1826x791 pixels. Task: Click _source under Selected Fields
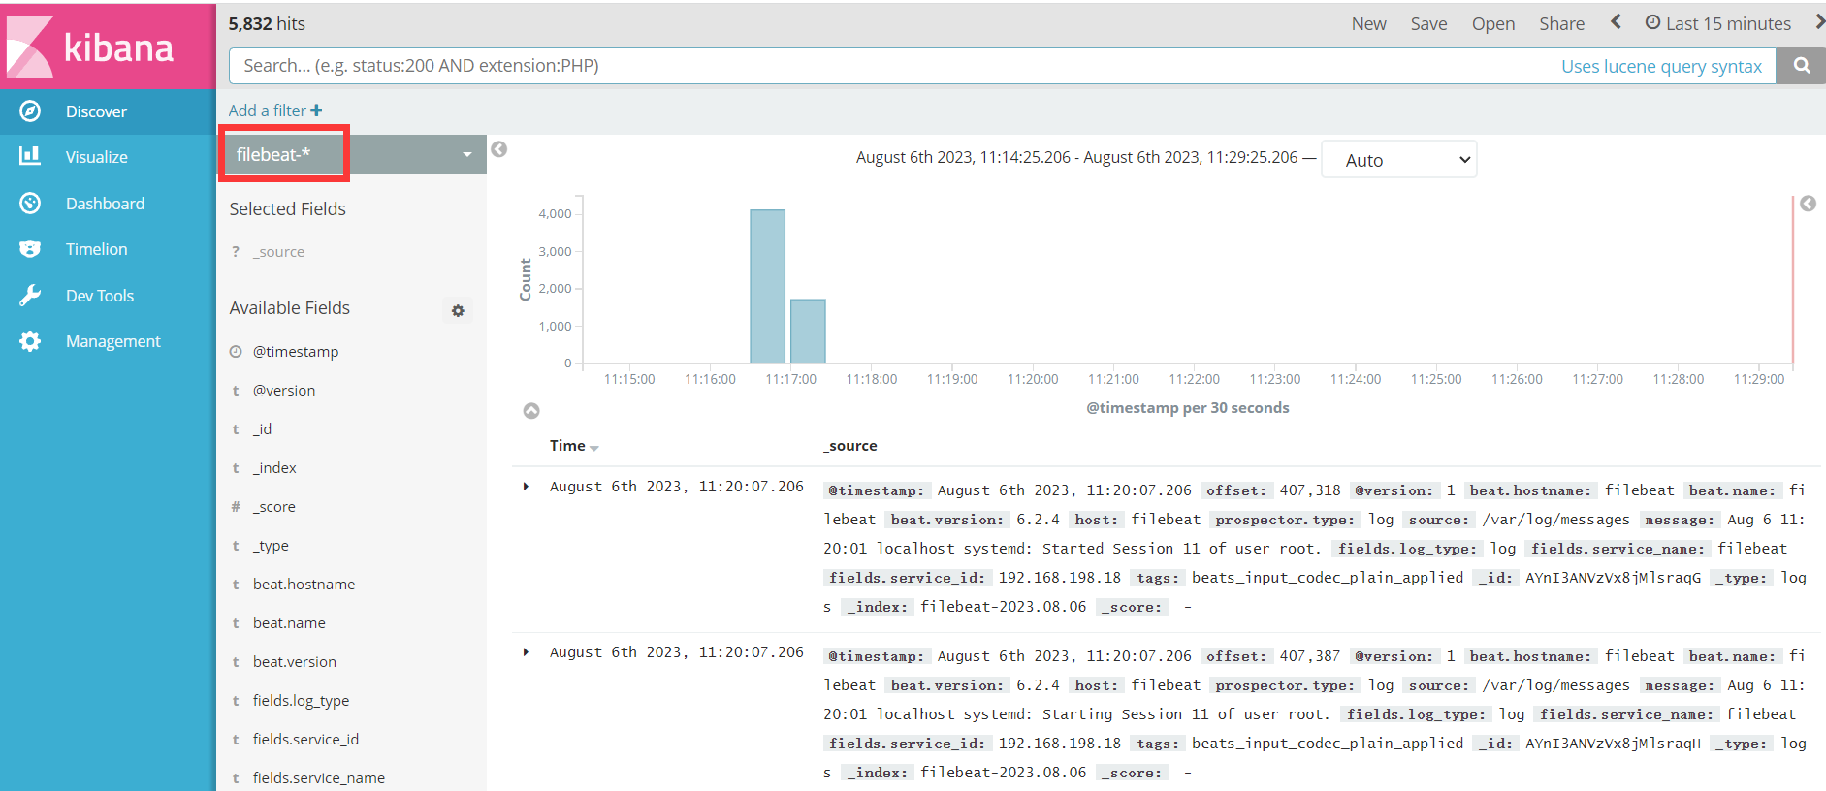279,252
